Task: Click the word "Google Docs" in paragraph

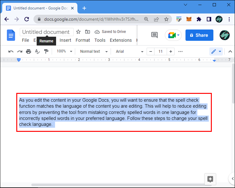Action: (96, 100)
